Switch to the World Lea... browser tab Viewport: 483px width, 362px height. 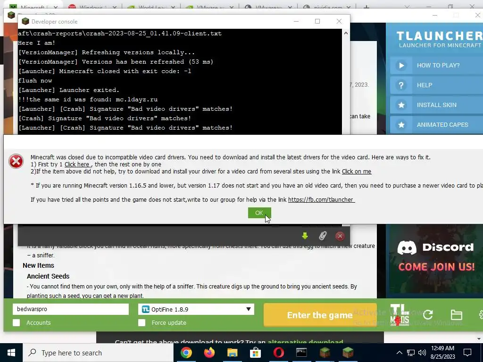click(151, 7)
